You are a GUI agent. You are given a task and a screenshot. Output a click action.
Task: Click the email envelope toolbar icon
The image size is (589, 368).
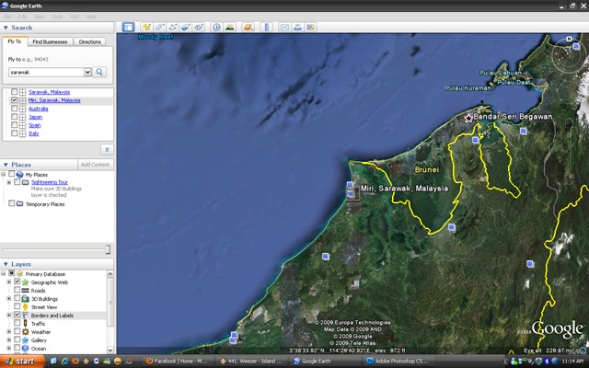(x=284, y=27)
